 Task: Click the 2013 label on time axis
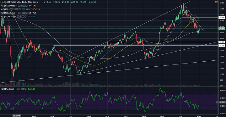89,116
